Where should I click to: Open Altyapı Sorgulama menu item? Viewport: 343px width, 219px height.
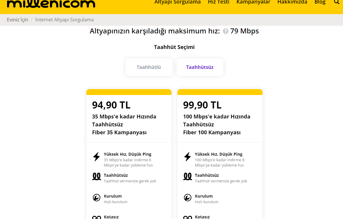pos(177,2)
